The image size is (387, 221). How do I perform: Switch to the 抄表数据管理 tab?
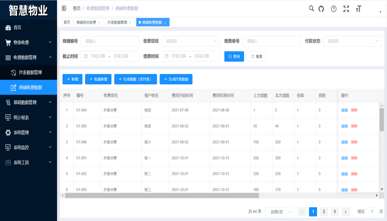coord(117,22)
